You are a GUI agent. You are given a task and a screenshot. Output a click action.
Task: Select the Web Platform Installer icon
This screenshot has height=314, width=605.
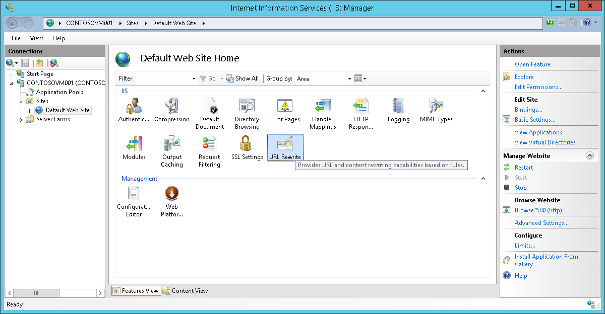172,201
